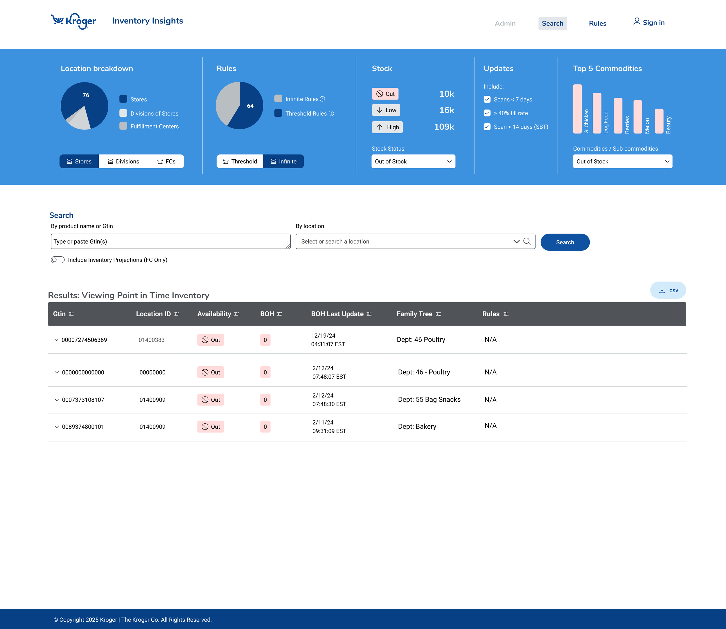This screenshot has height=629, width=726.
Task: Download results using the csv button
Action: point(668,290)
